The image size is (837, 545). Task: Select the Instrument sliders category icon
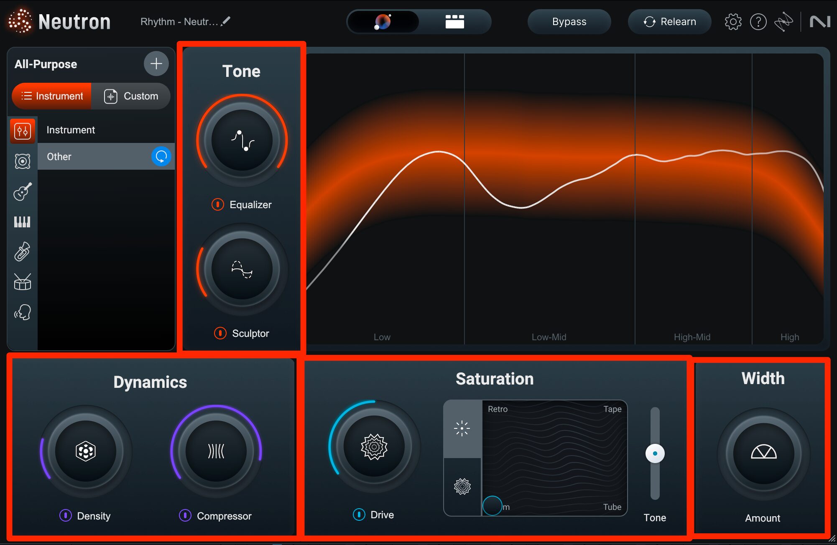point(23,131)
